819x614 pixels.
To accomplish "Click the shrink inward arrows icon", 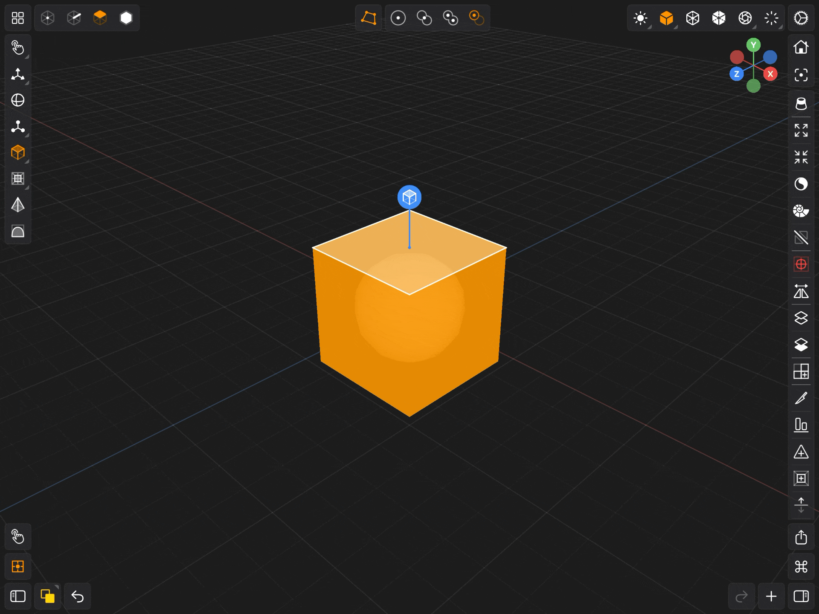I will 801,157.
